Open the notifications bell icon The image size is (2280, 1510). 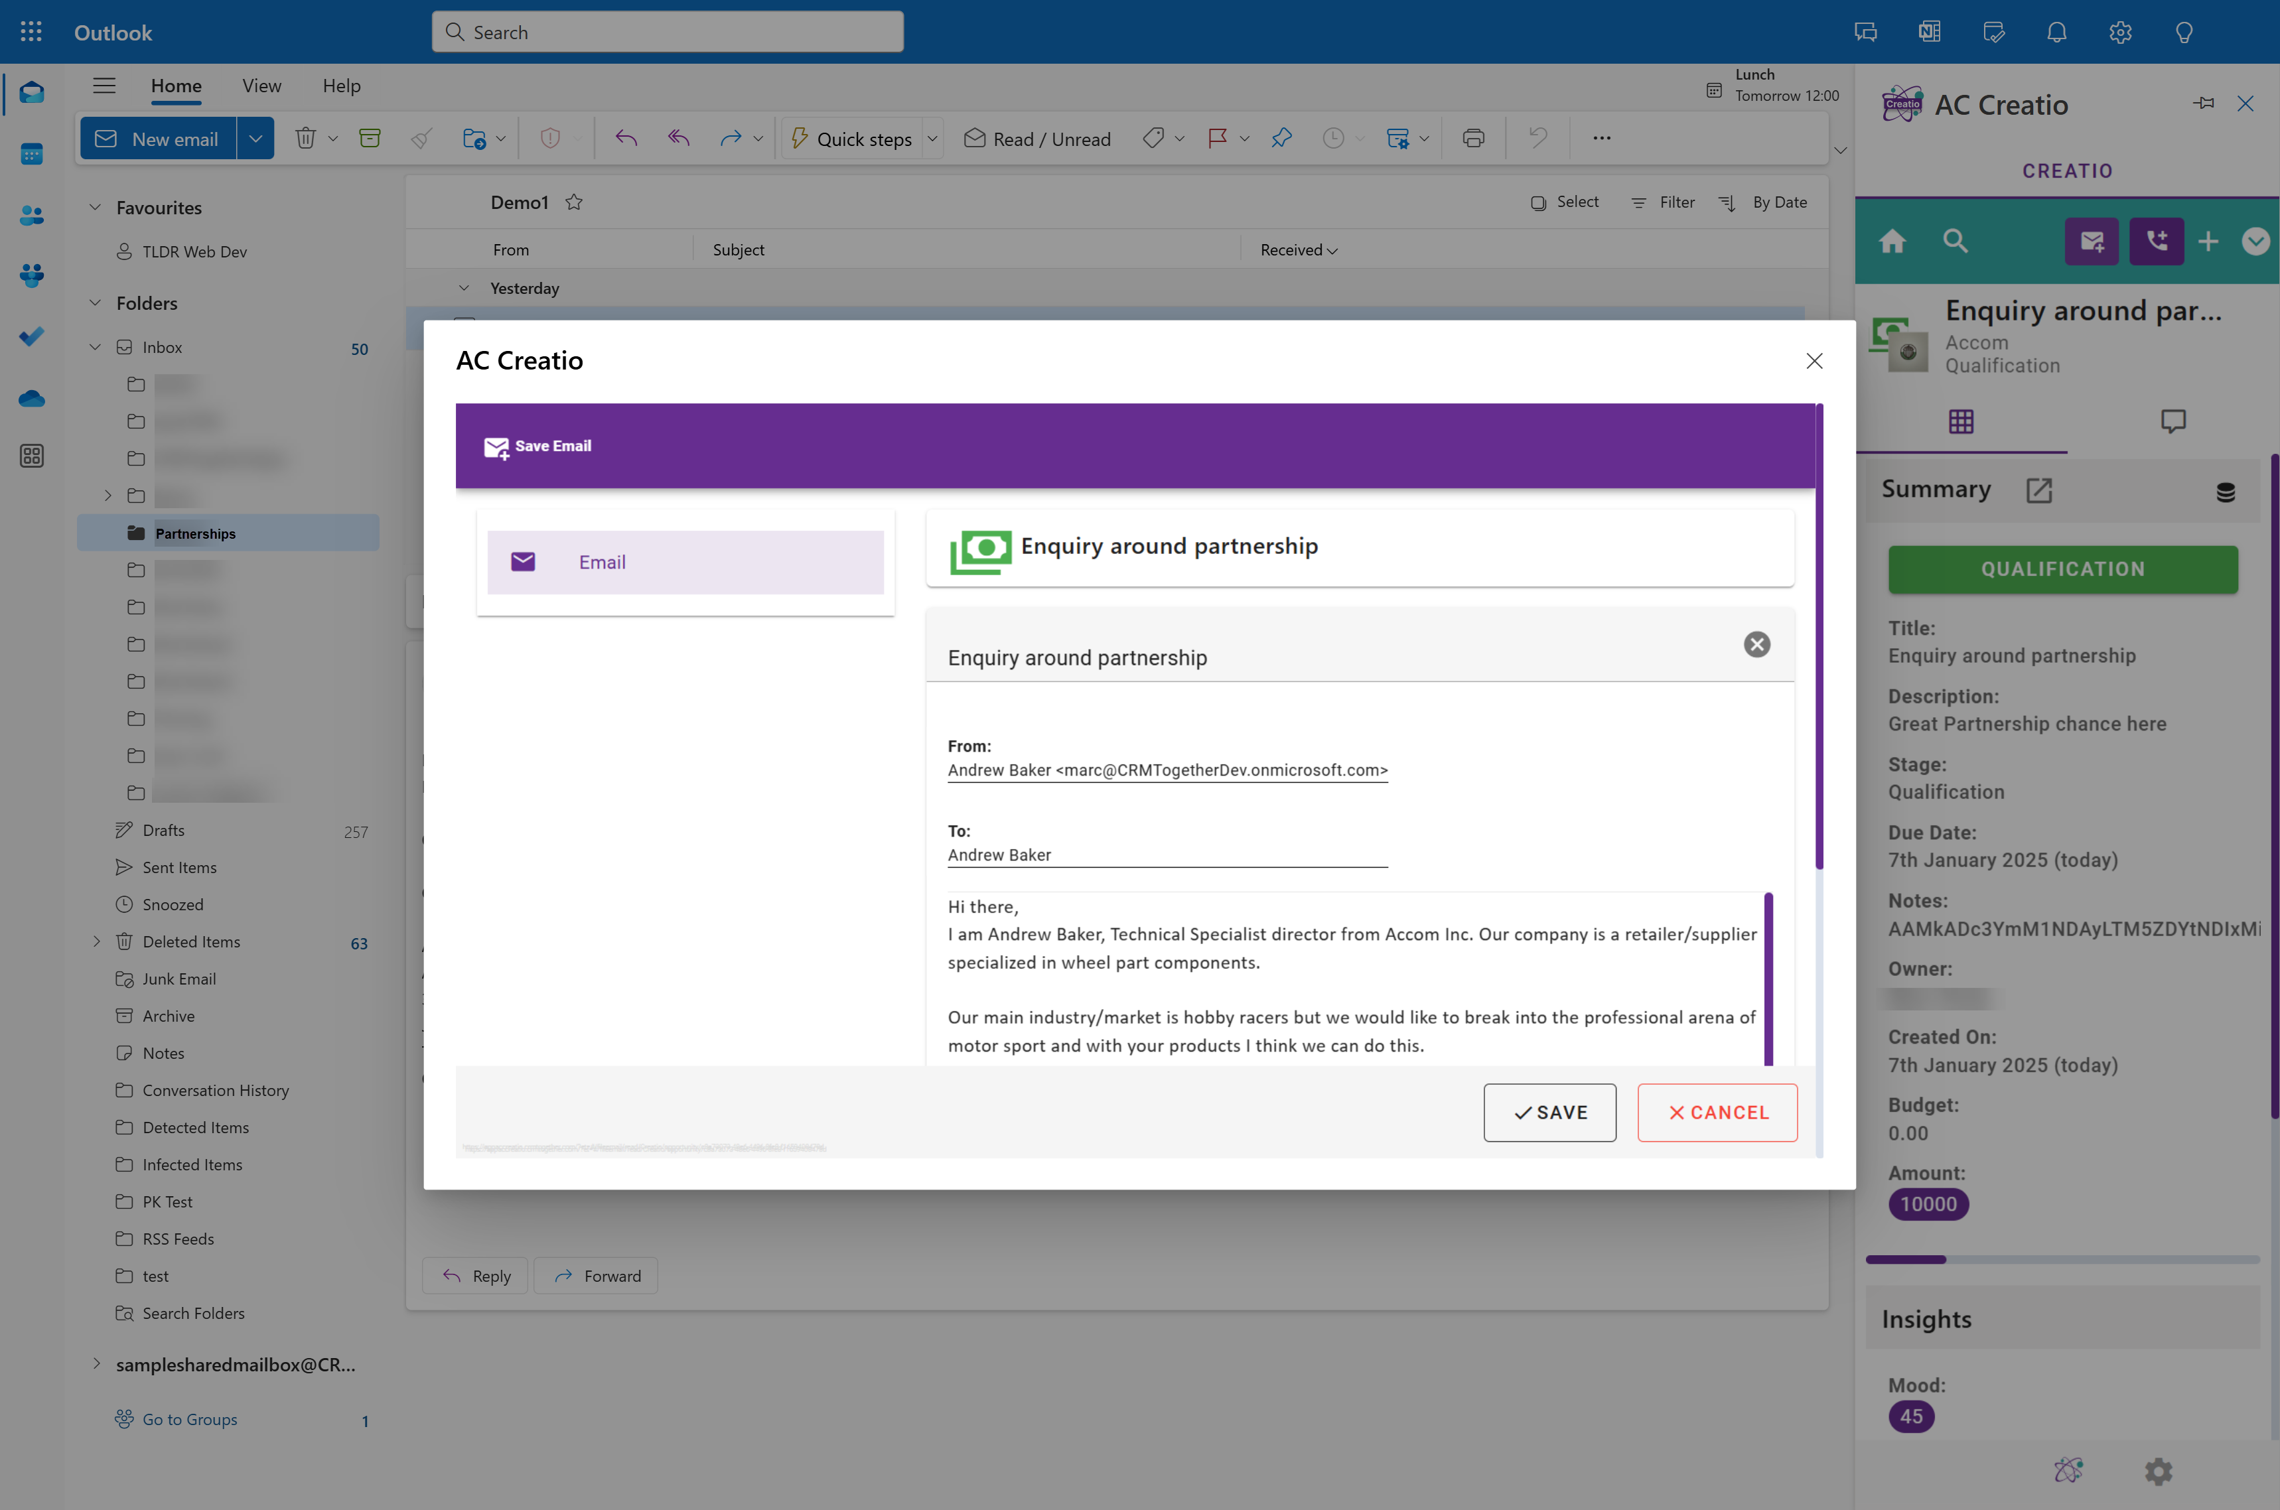[2056, 32]
